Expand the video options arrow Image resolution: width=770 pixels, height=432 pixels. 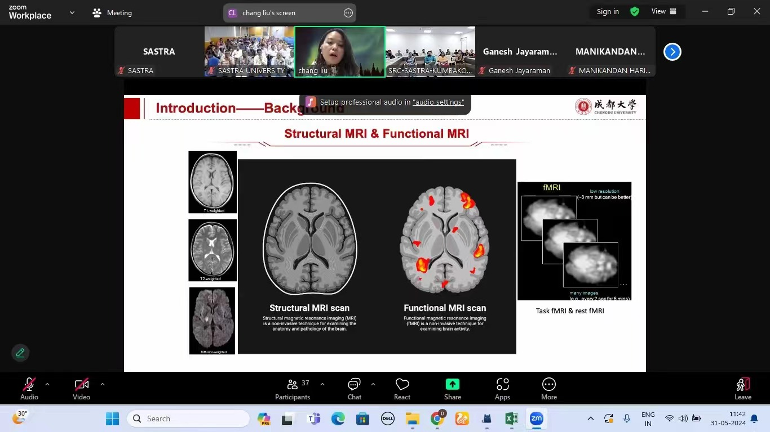[x=102, y=384]
